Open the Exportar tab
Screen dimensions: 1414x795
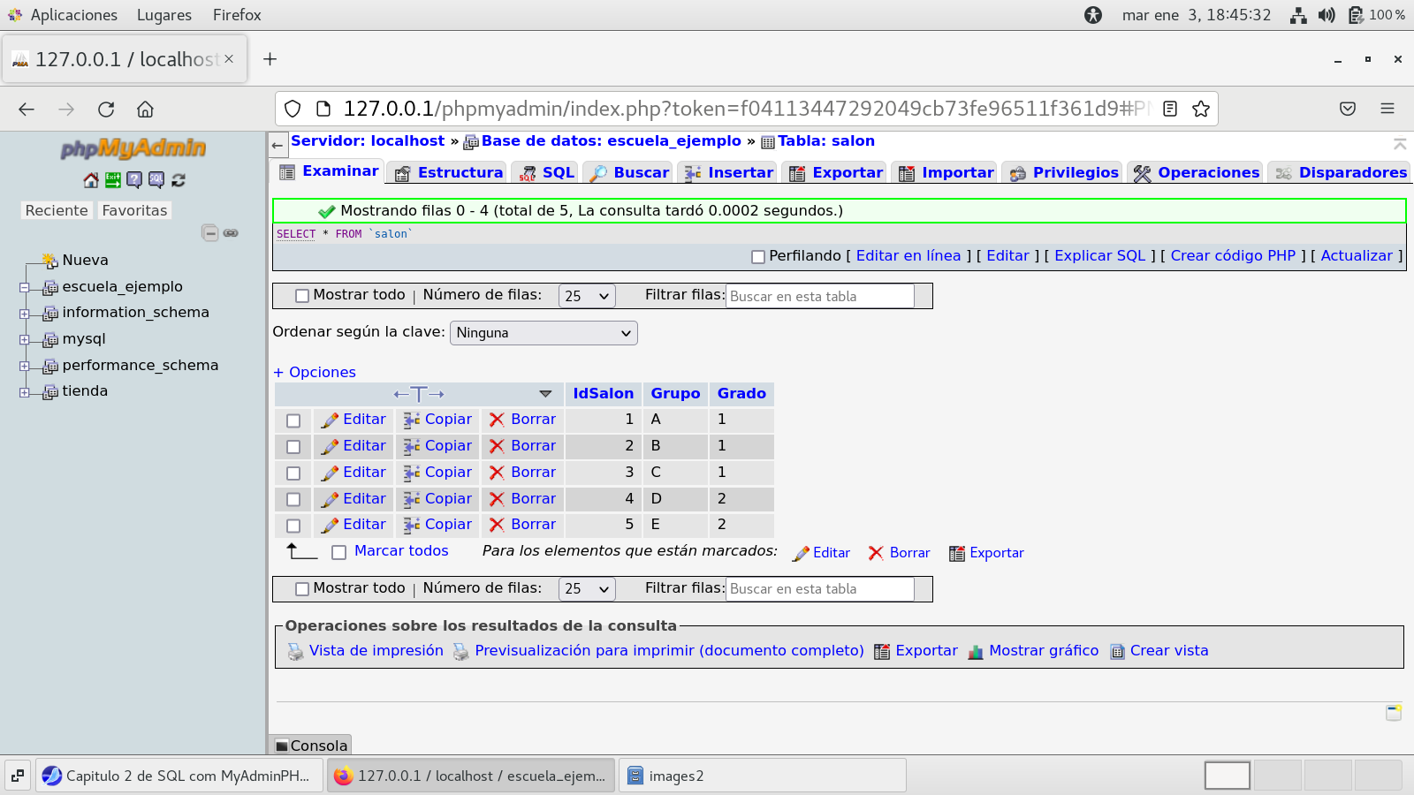coord(836,173)
